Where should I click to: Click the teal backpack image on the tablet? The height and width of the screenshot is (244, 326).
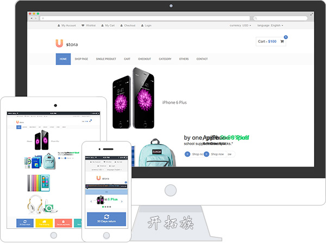pos(49,161)
